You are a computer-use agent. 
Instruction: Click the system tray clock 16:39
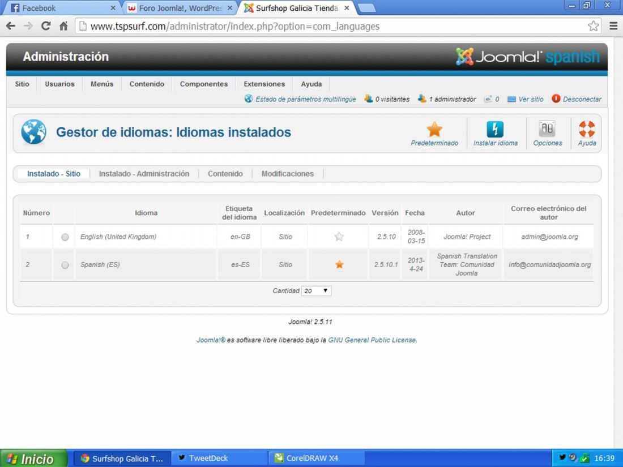604,459
